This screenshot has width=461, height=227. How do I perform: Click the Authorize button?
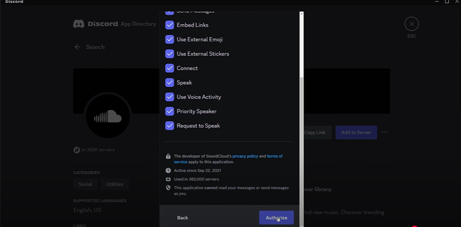(276, 218)
